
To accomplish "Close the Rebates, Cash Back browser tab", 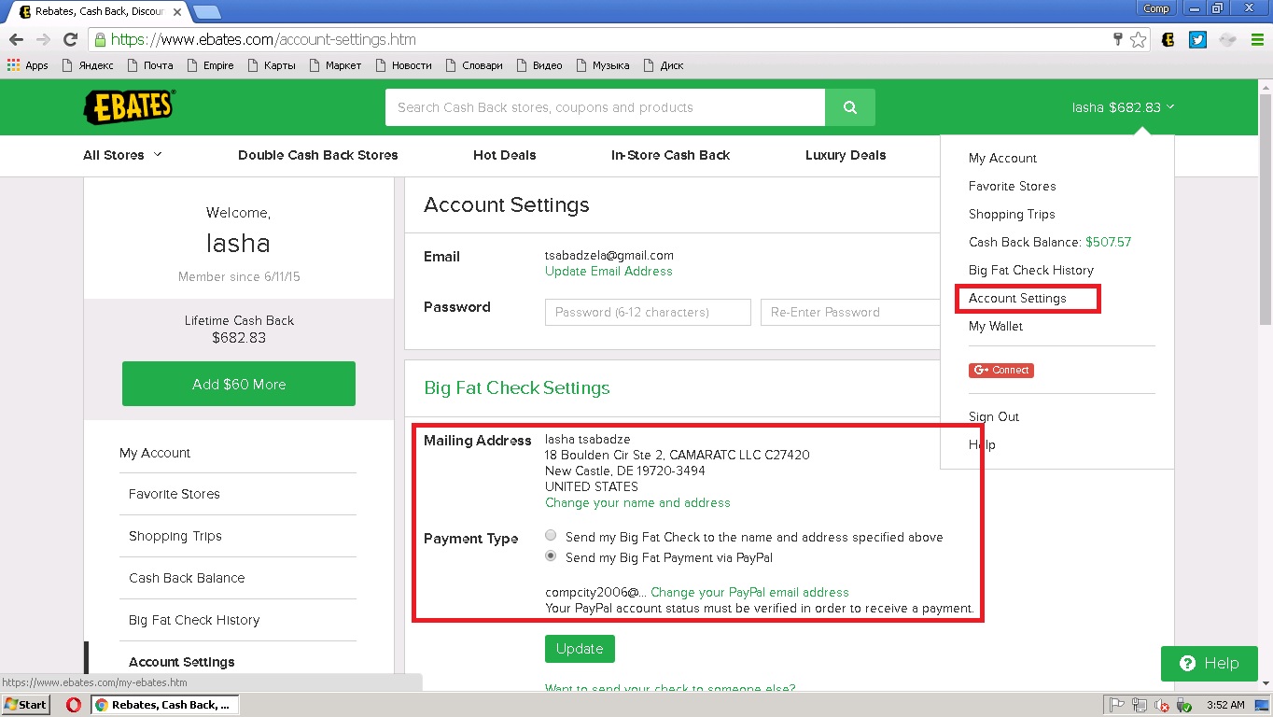I will [177, 12].
